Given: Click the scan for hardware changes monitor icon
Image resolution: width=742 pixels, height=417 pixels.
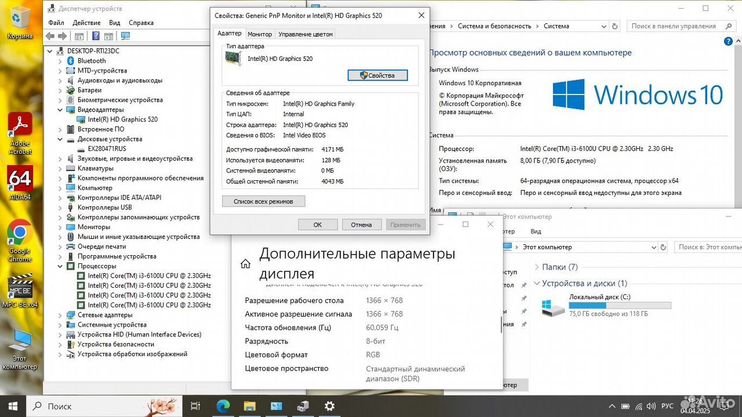Looking at the screenshot, I should 125,36.
